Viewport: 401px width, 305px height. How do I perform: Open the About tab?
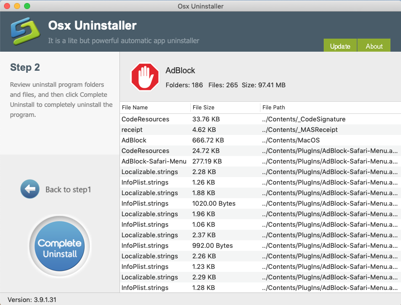[x=374, y=46]
